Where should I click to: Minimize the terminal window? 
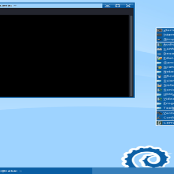tap(107, 6)
